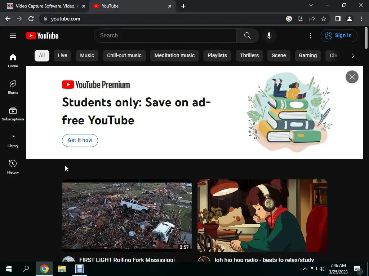
Task: Open File Explorer from taskbar
Action: [62, 269]
